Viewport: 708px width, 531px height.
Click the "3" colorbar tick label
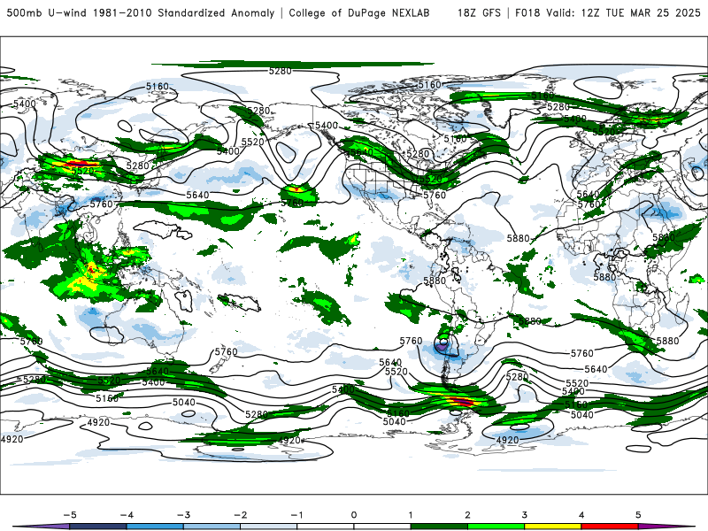click(x=524, y=515)
